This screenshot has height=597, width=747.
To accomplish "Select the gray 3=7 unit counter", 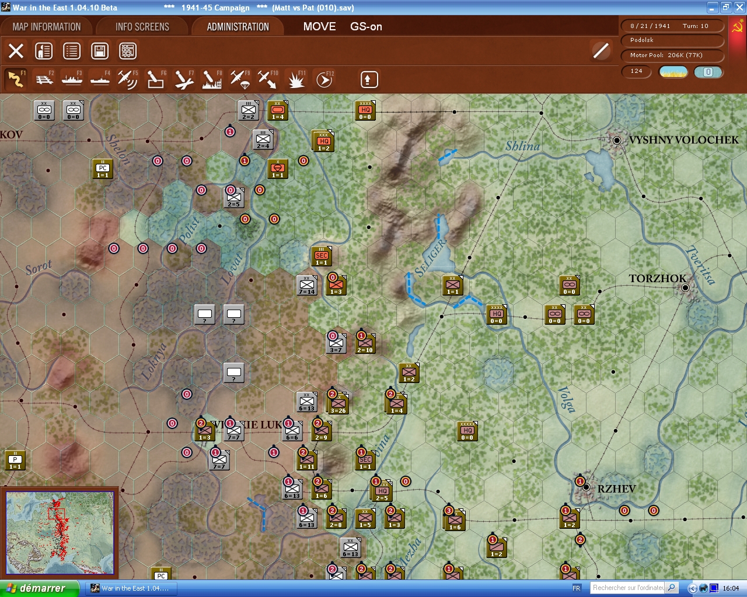I will pyautogui.click(x=336, y=344).
